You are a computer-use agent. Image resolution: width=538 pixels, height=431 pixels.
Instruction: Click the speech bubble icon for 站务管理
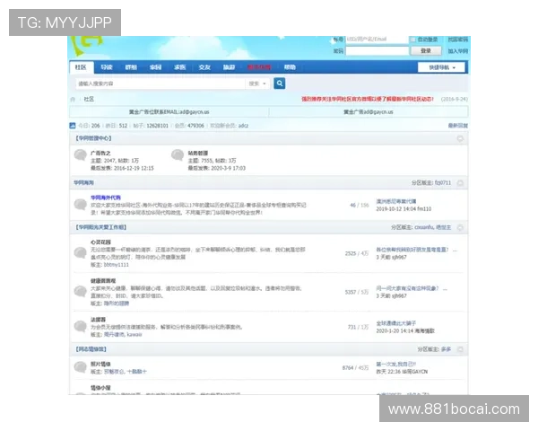click(178, 155)
